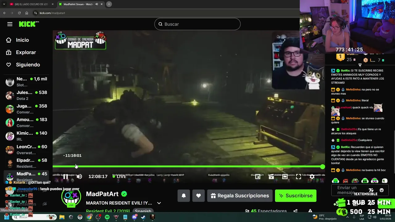
Task: Open Ne channel with 1,6 mil viewers
Action: pos(27,82)
